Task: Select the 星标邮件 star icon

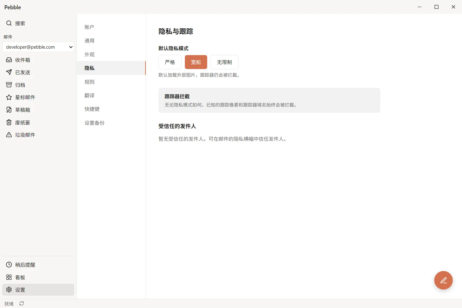Action: [9, 97]
